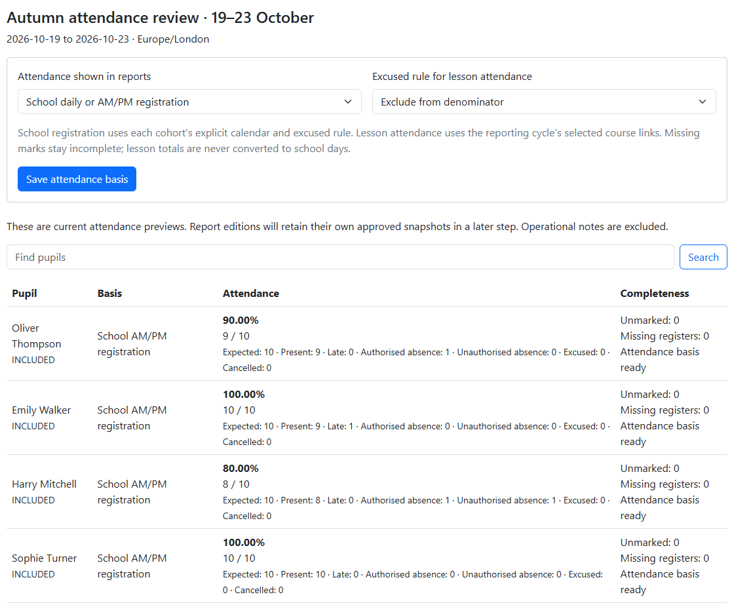
Task: Click the Autumn attendance review page heading
Action: [x=160, y=17]
